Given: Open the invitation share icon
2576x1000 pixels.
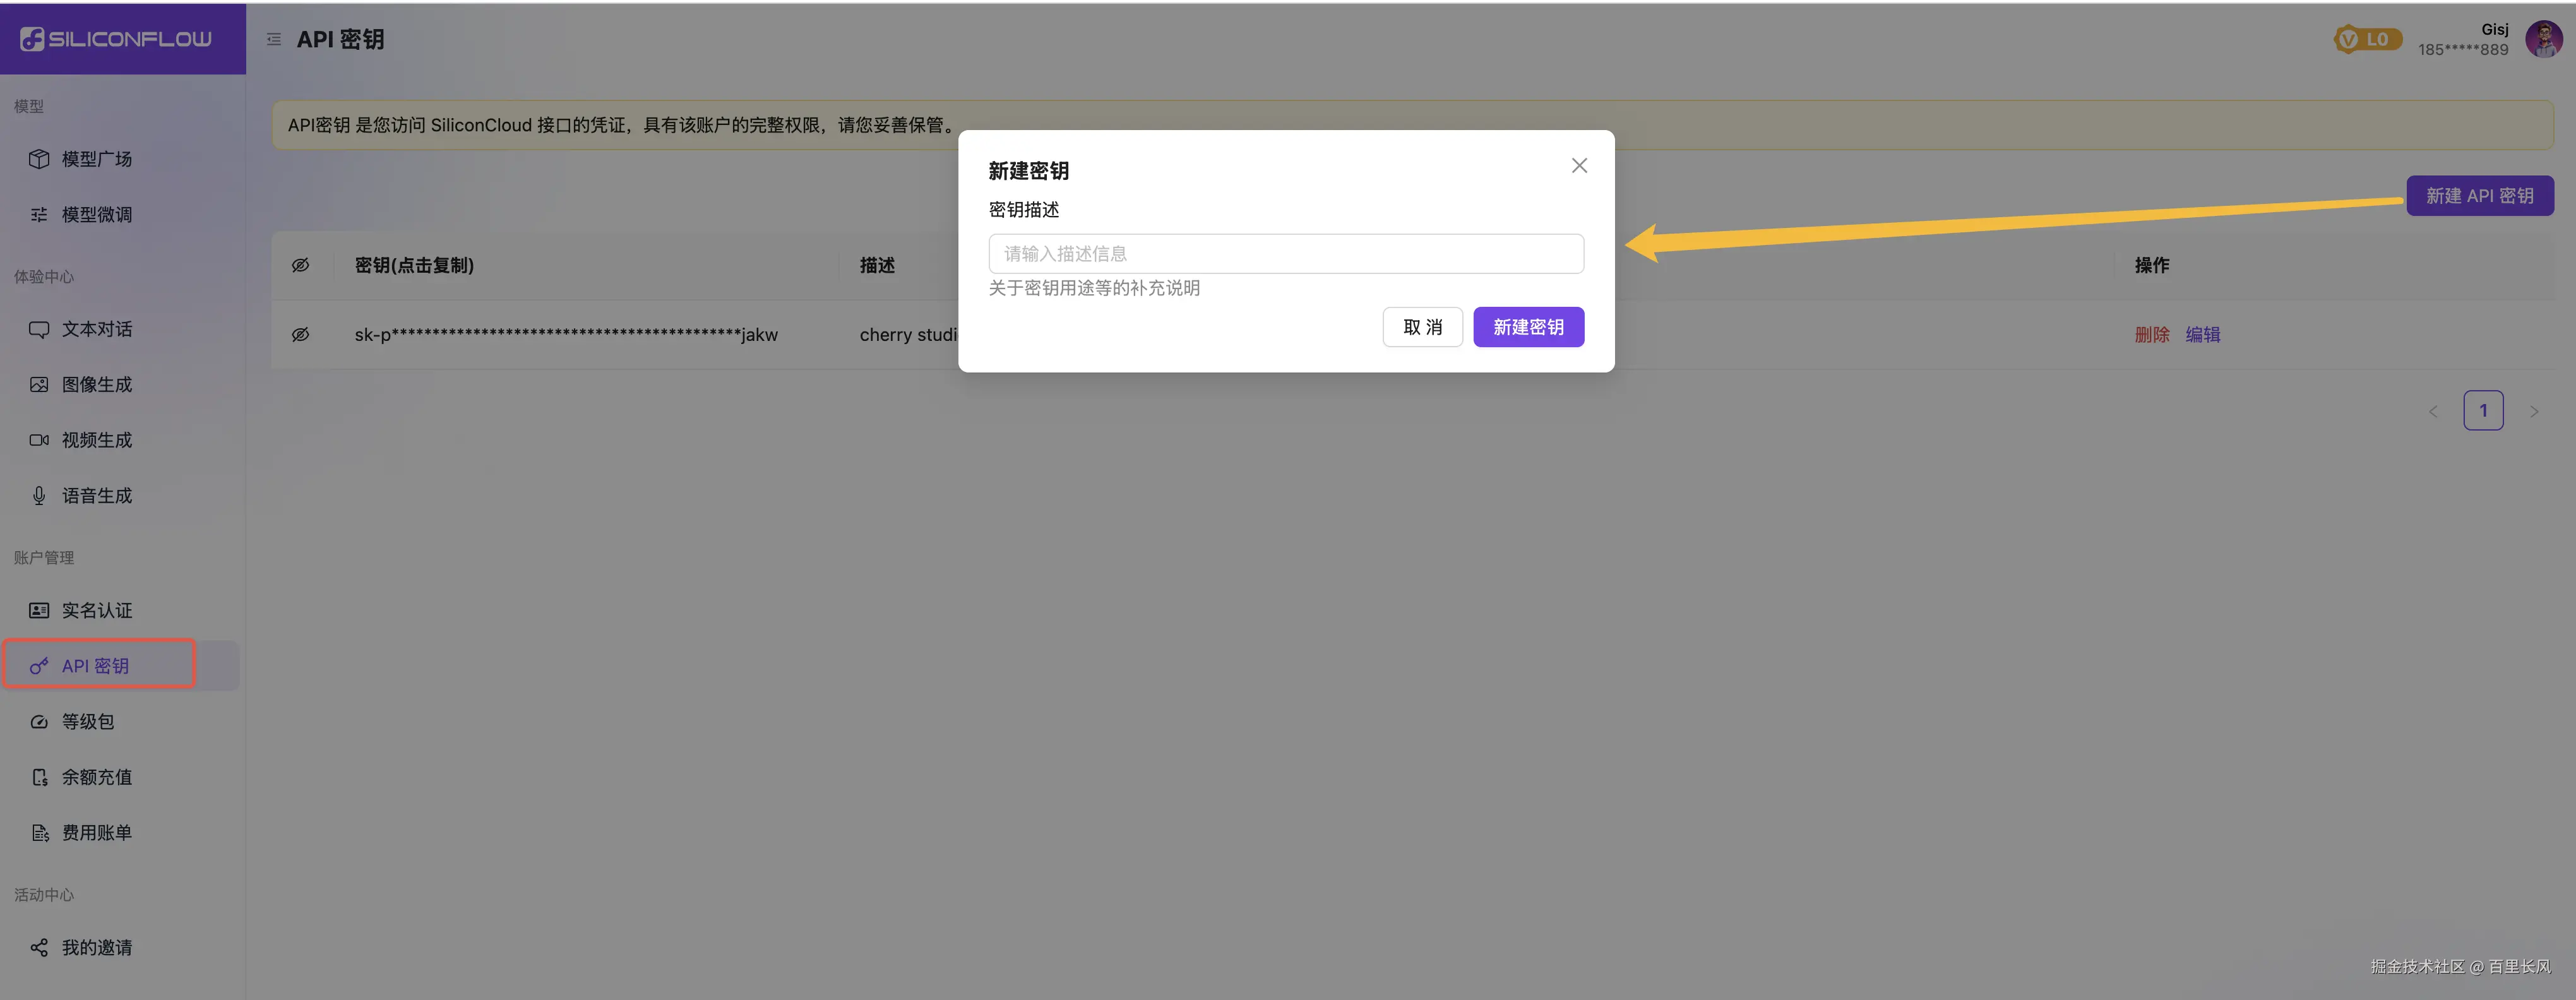Looking at the screenshot, I should (x=39, y=947).
